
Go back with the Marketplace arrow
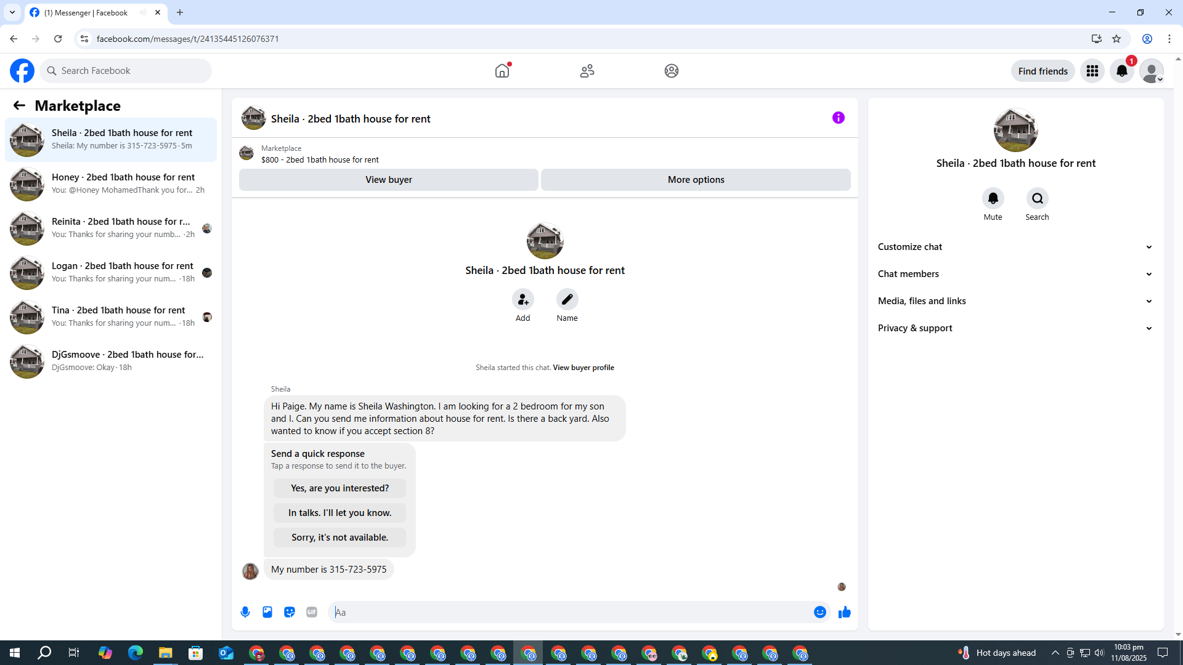click(19, 106)
